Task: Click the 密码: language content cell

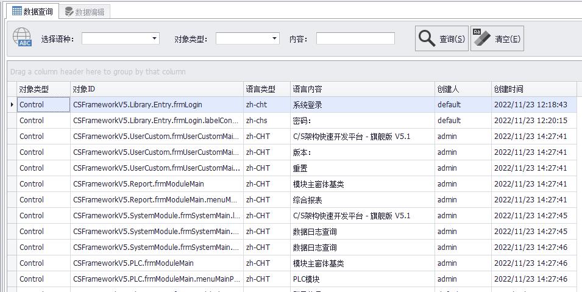Action: point(362,121)
